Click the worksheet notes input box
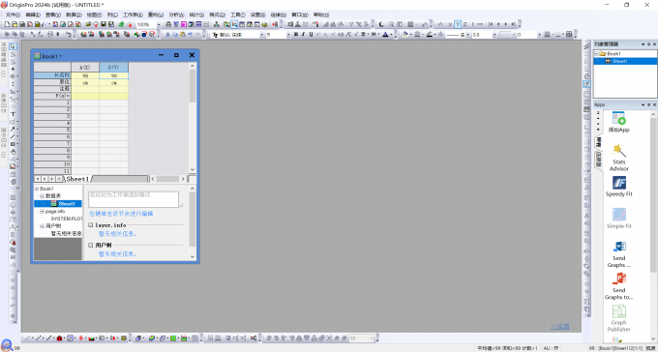The height and width of the screenshot is (352, 658). tap(133, 199)
